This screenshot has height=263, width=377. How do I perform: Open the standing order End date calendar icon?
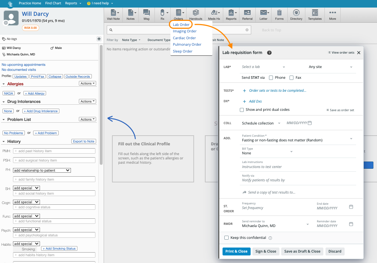[x=351, y=207]
